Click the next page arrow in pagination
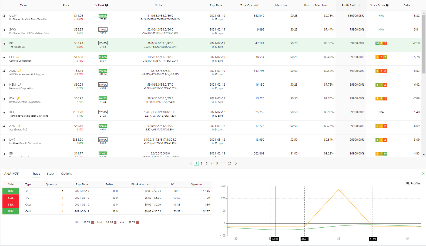The image size is (426, 246). pyautogui.click(x=236, y=163)
